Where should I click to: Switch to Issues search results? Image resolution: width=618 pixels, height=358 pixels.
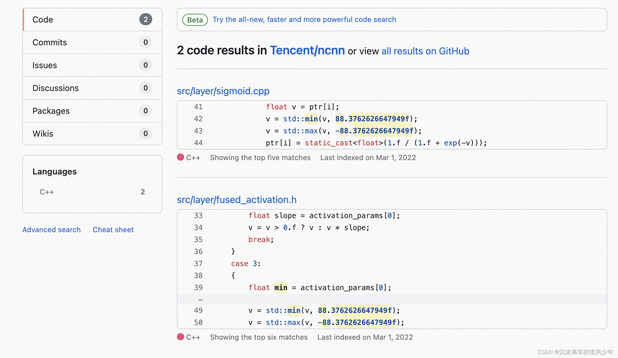pyautogui.click(x=92, y=65)
